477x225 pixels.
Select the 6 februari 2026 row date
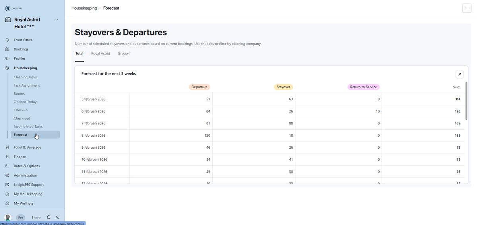click(x=93, y=111)
